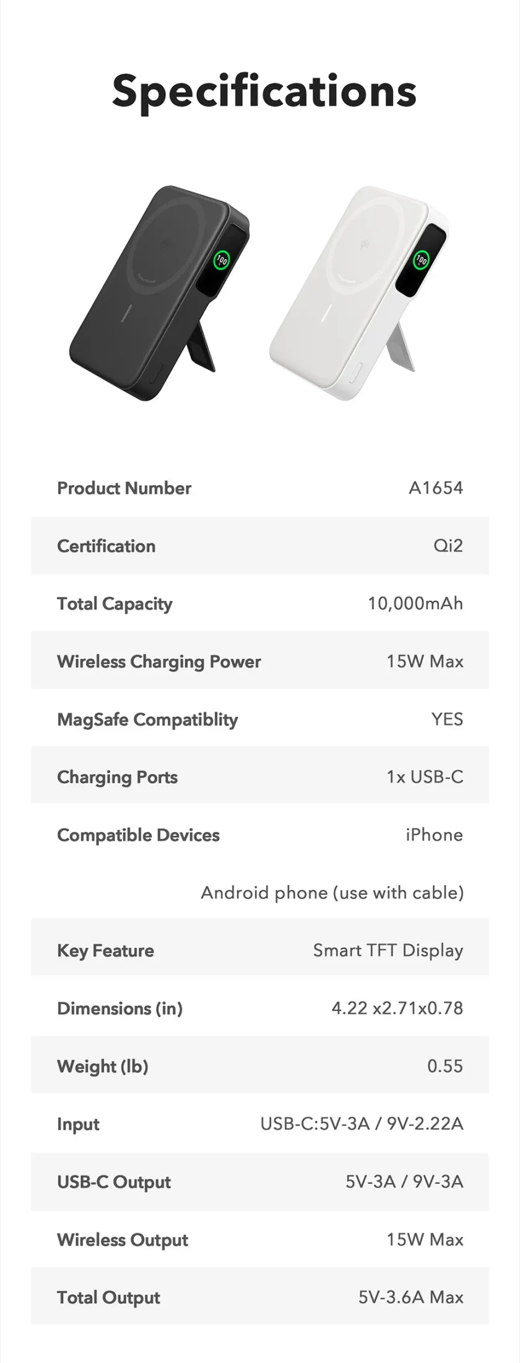The height and width of the screenshot is (1363, 520).
Task: Click the green 100% indicator on black power bank
Action: [x=222, y=260]
